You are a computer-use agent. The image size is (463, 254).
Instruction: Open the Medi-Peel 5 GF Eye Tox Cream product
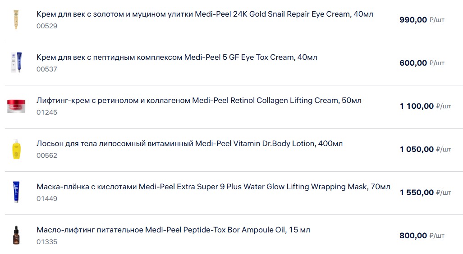click(x=177, y=57)
